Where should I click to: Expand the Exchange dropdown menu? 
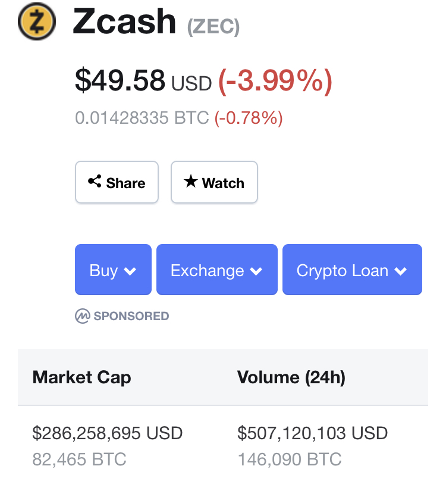[216, 270]
